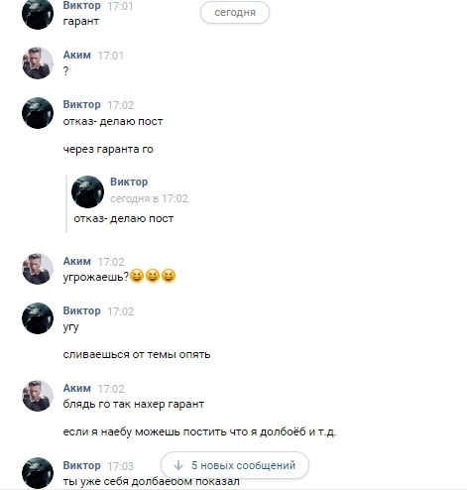Open Аким's name link at 17:01
Screen dimensions: 467x490
click(x=77, y=55)
